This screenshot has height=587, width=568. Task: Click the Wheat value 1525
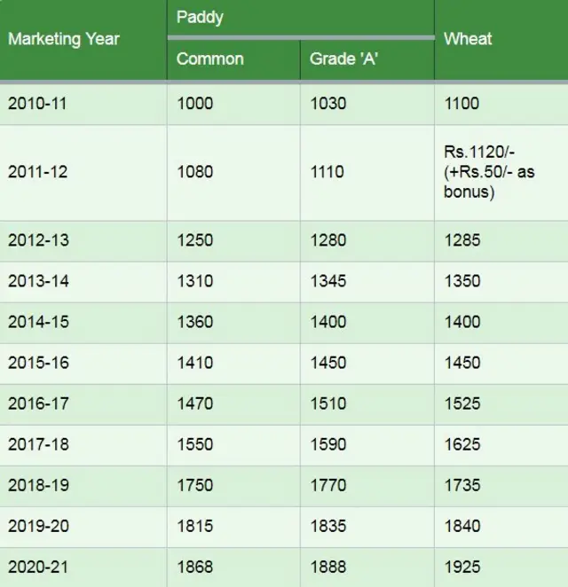pyautogui.click(x=461, y=403)
